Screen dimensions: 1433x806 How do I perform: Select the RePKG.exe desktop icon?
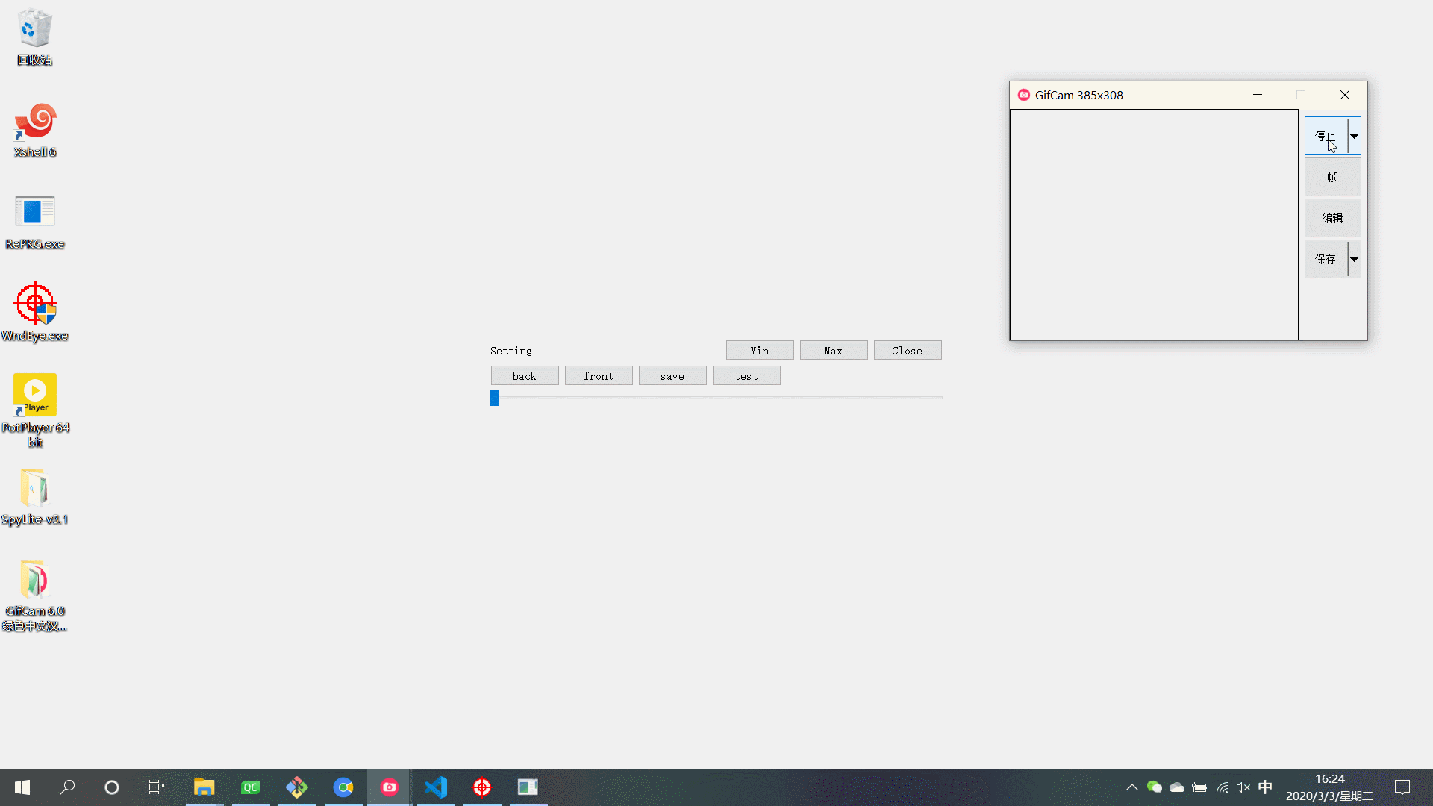(34, 213)
